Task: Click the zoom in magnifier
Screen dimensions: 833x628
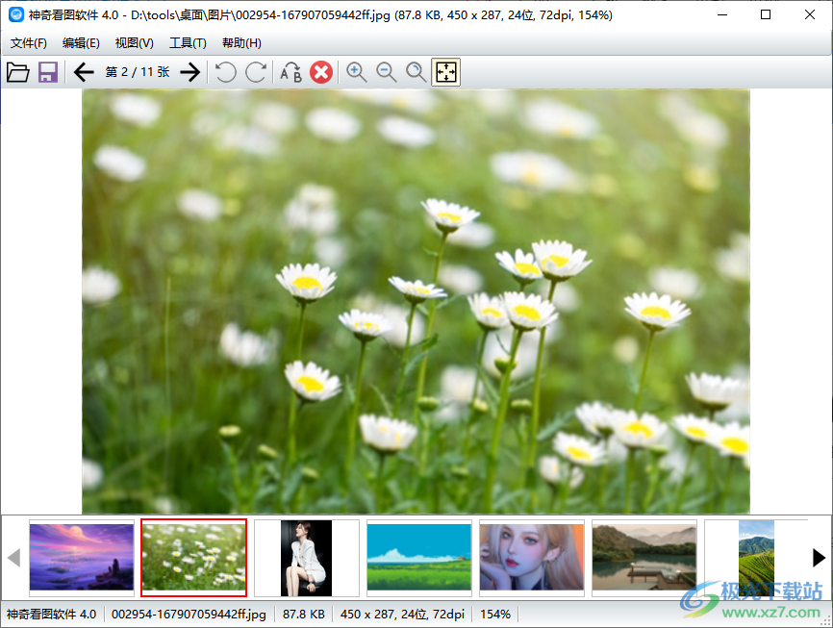Action: [x=357, y=72]
